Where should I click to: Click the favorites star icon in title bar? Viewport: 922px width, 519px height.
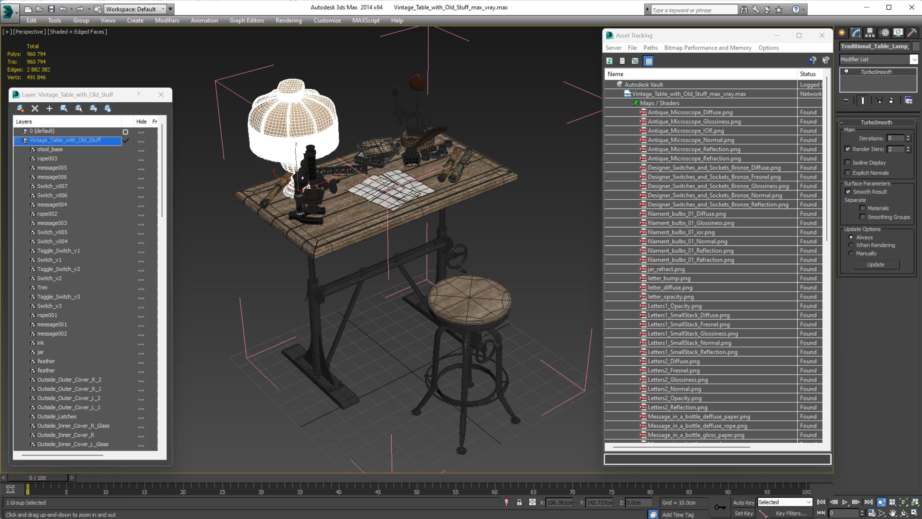[x=779, y=10]
